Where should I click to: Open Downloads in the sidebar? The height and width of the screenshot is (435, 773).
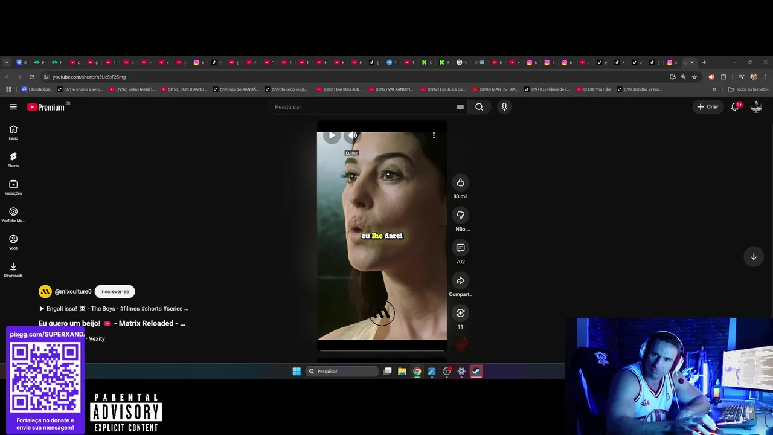point(13,270)
